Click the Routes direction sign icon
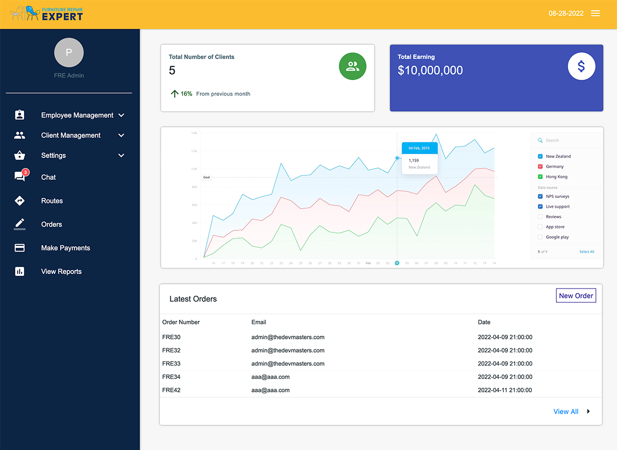The image size is (617, 450). pos(20,201)
